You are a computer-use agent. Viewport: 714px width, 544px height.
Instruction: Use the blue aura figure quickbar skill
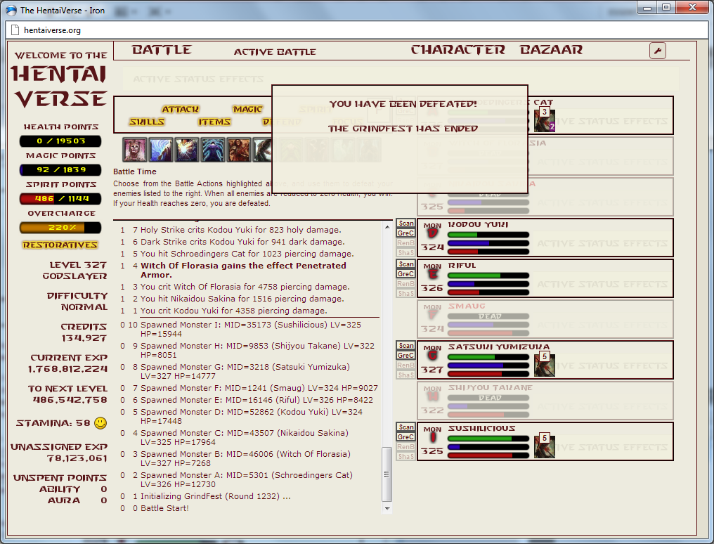point(213,150)
